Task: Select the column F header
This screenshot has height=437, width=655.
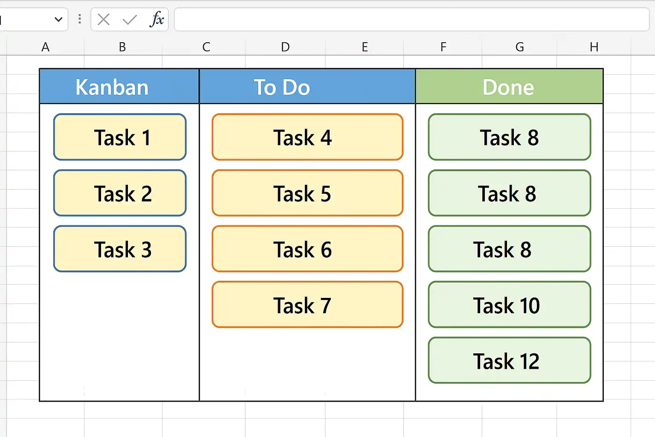Action: [x=443, y=47]
